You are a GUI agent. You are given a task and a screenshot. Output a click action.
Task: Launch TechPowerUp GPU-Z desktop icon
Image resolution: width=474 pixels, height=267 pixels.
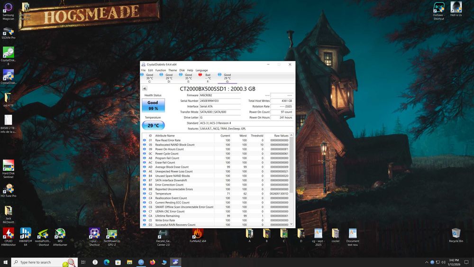click(x=111, y=238)
